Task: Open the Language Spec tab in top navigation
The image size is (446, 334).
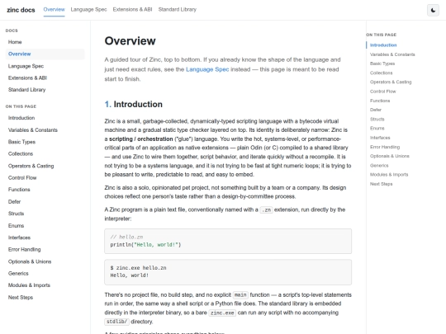Action: (88, 10)
